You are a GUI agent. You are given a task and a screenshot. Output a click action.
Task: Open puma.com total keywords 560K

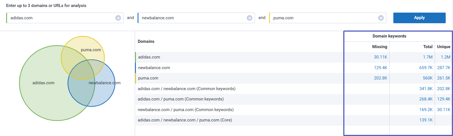[428, 78]
